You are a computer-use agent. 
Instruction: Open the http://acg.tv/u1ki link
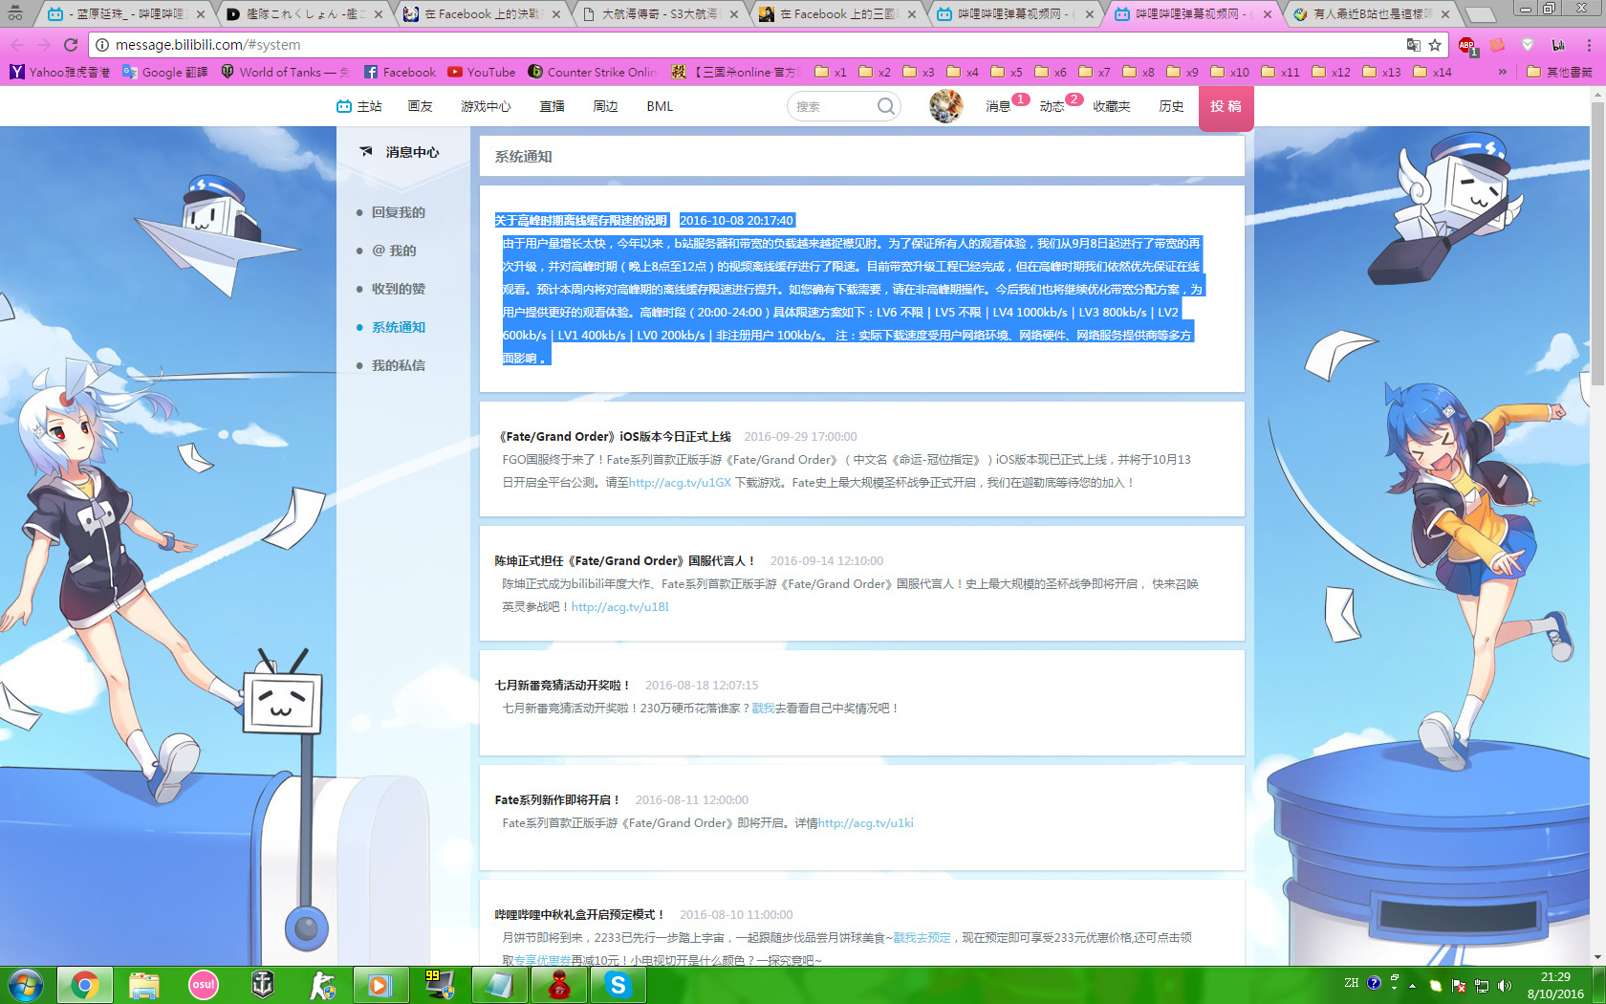[x=866, y=823]
